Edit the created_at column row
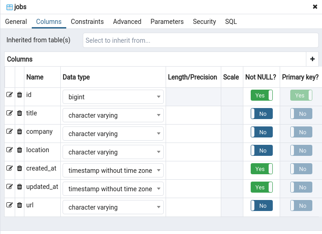The height and width of the screenshot is (234, 322). click(9, 168)
